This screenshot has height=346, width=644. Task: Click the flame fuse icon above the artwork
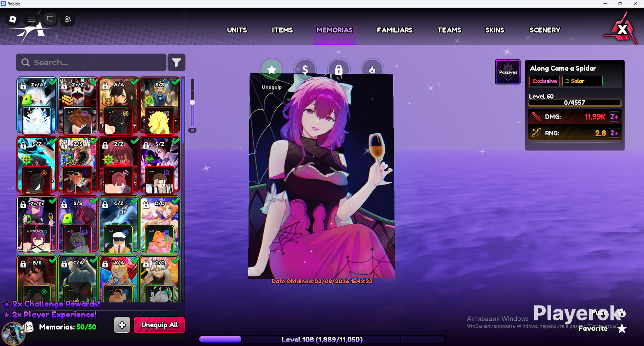tap(372, 70)
